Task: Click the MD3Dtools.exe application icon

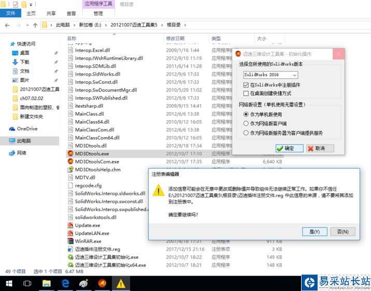Action: [70, 153]
